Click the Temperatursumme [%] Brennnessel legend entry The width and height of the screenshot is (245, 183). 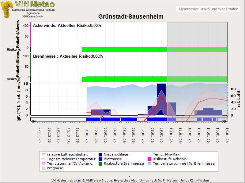[184, 163]
